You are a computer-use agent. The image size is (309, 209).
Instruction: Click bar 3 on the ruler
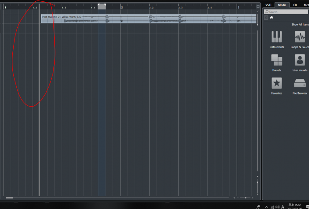pos(238,7)
